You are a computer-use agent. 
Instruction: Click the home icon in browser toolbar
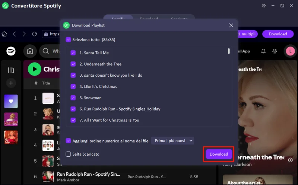point(4,34)
